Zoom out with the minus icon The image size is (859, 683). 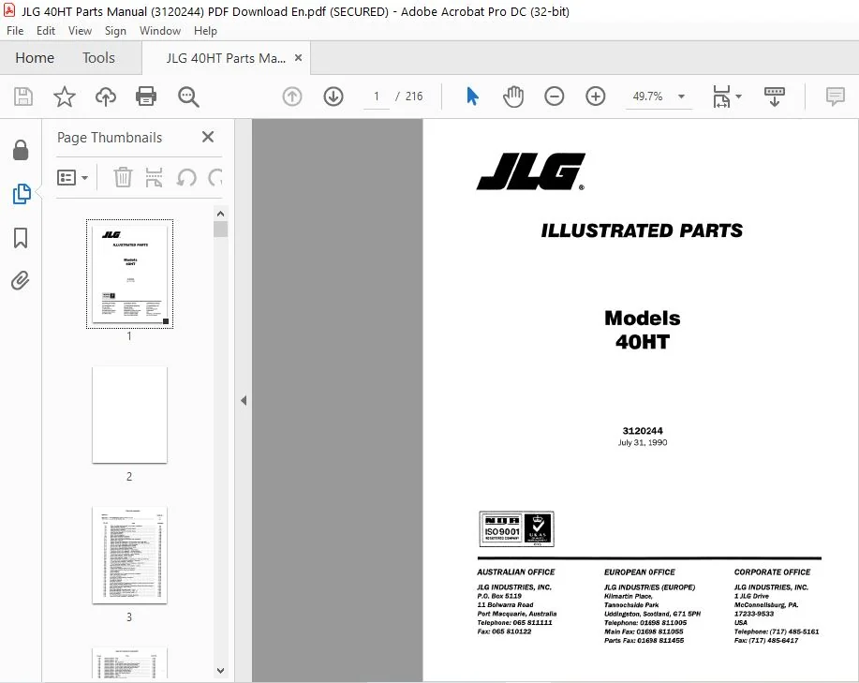pos(554,97)
